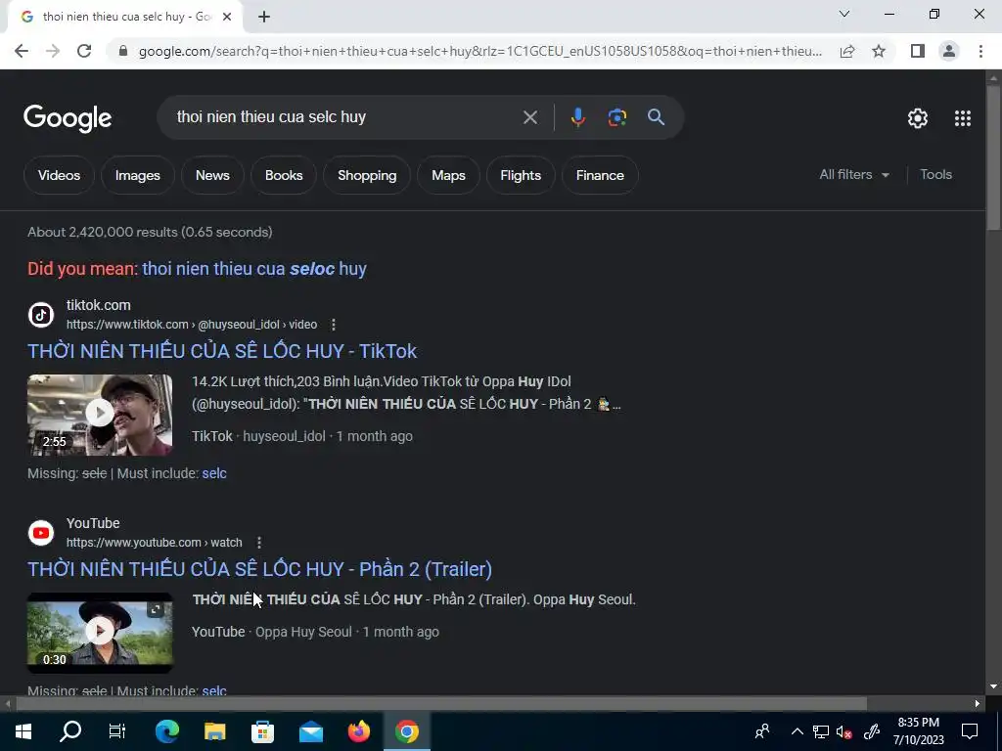This screenshot has width=1002, height=751.
Task: Open options for the TikTok result
Action: tap(333, 325)
